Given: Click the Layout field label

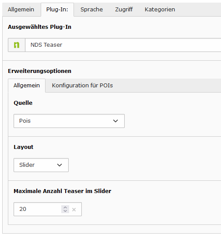Looking at the screenshot, I should [24, 147].
